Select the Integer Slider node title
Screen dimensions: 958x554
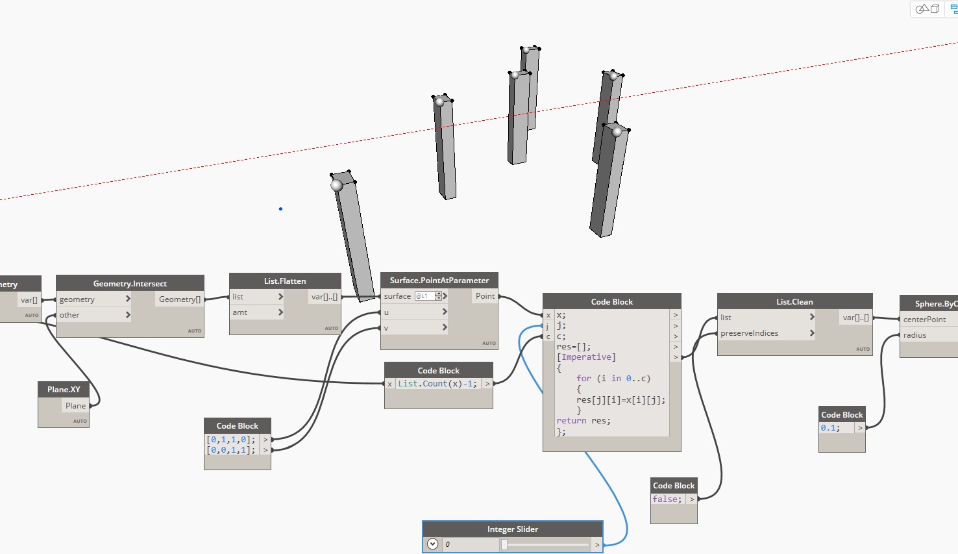click(513, 529)
